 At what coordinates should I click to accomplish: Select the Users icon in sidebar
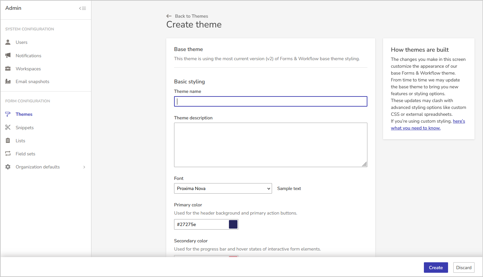click(8, 42)
